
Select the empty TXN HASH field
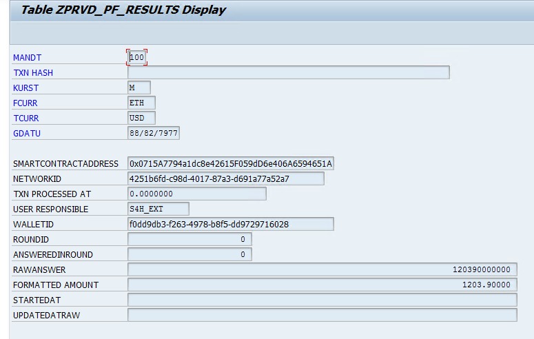point(289,72)
